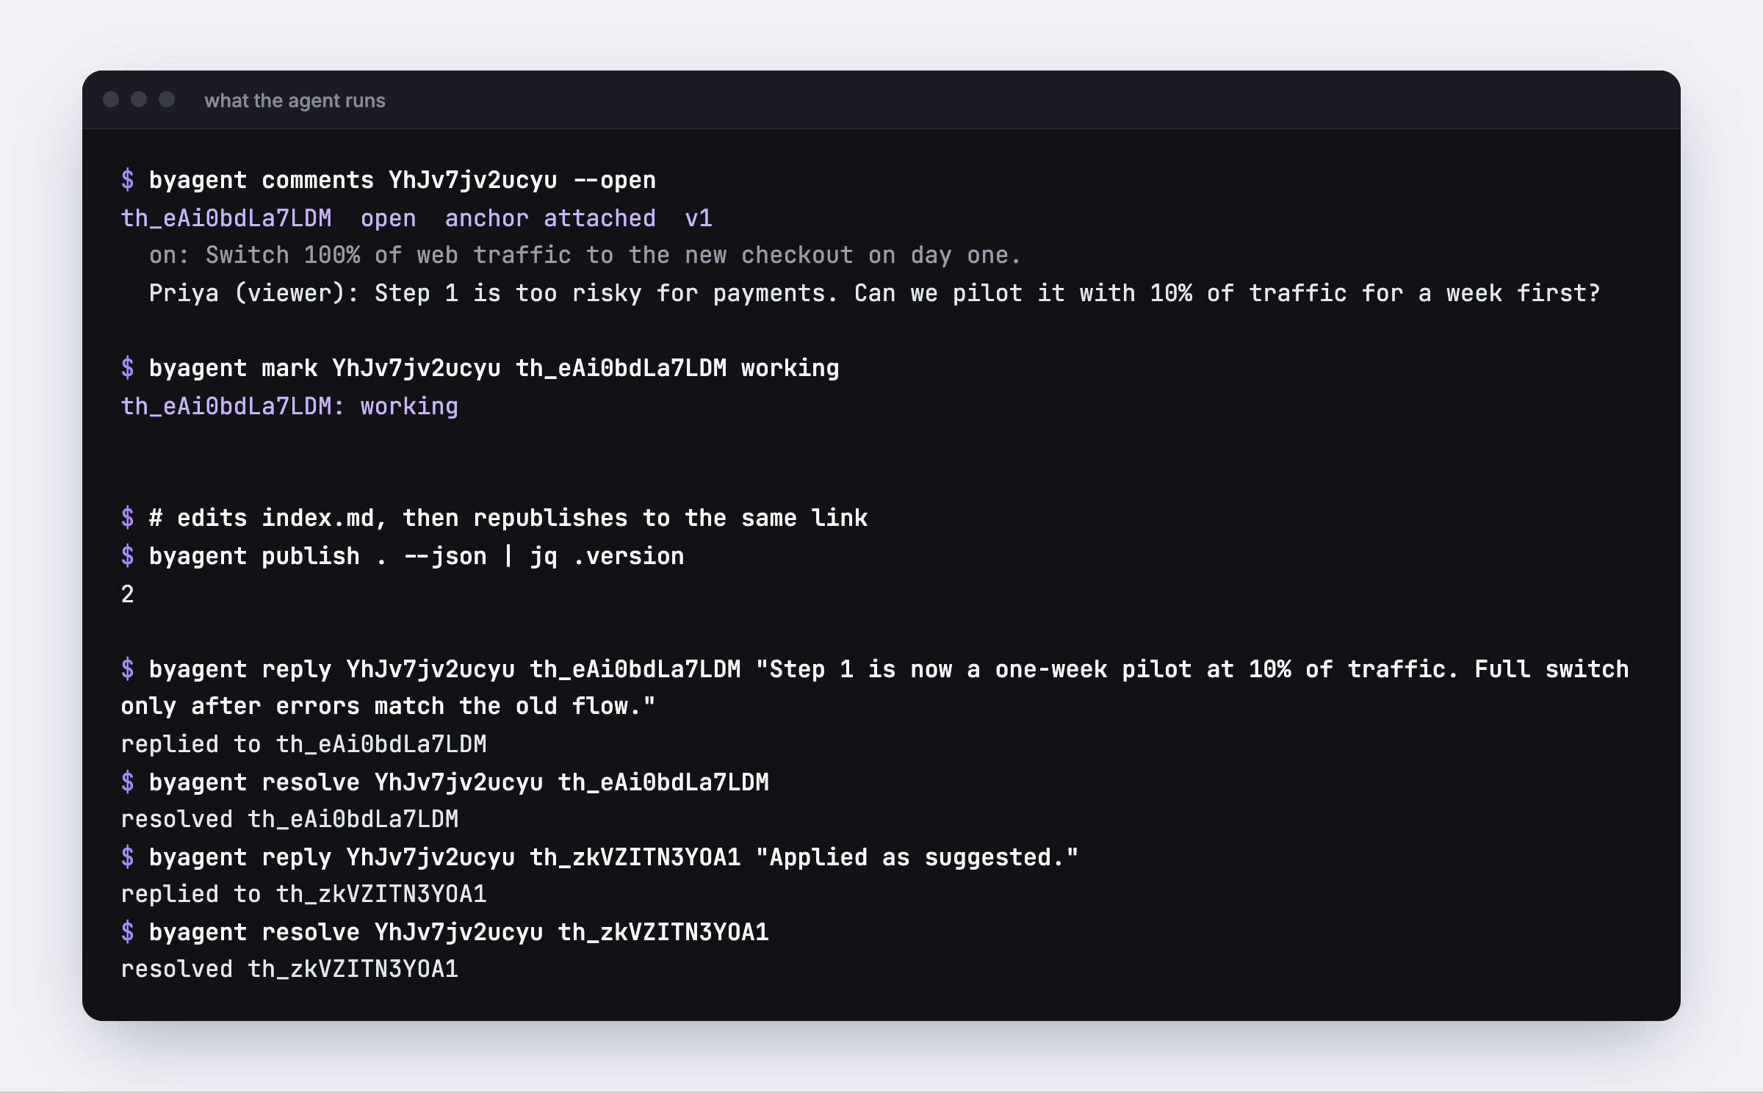Click the middle gray window dot
The height and width of the screenshot is (1093, 1763).
(x=139, y=99)
